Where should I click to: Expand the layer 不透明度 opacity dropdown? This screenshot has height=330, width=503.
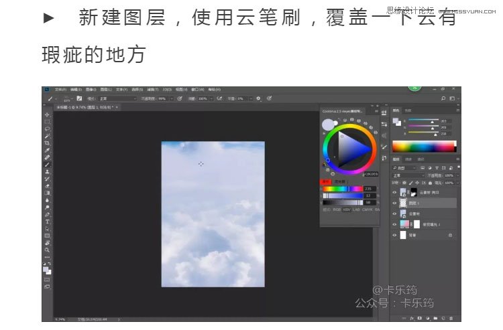[457, 175]
